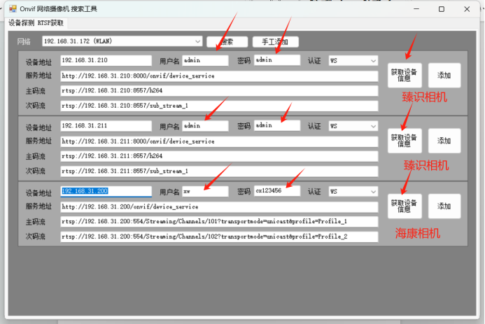Screen dimensions: 485x324
Task: Click the 主码流 field with rtsp://192.168.31.210:8557/h264
Action: [219, 91]
